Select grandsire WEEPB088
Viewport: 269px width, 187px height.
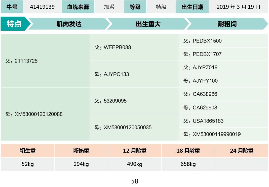[113, 48]
